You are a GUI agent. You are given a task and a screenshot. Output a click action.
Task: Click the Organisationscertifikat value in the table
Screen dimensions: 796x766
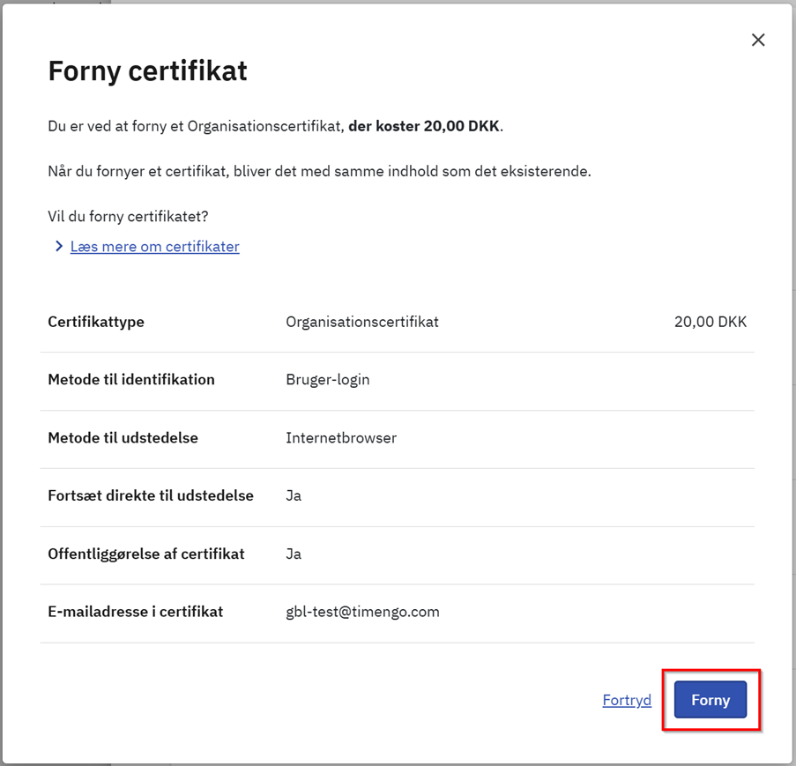tap(362, 322)
